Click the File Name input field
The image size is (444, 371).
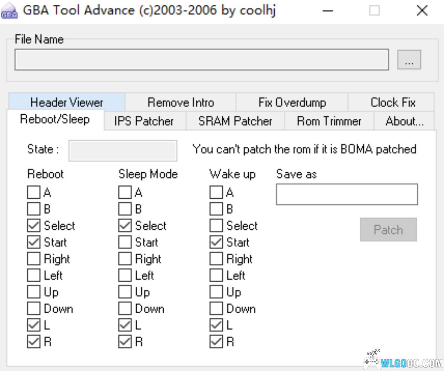click(x=201, y=60)
